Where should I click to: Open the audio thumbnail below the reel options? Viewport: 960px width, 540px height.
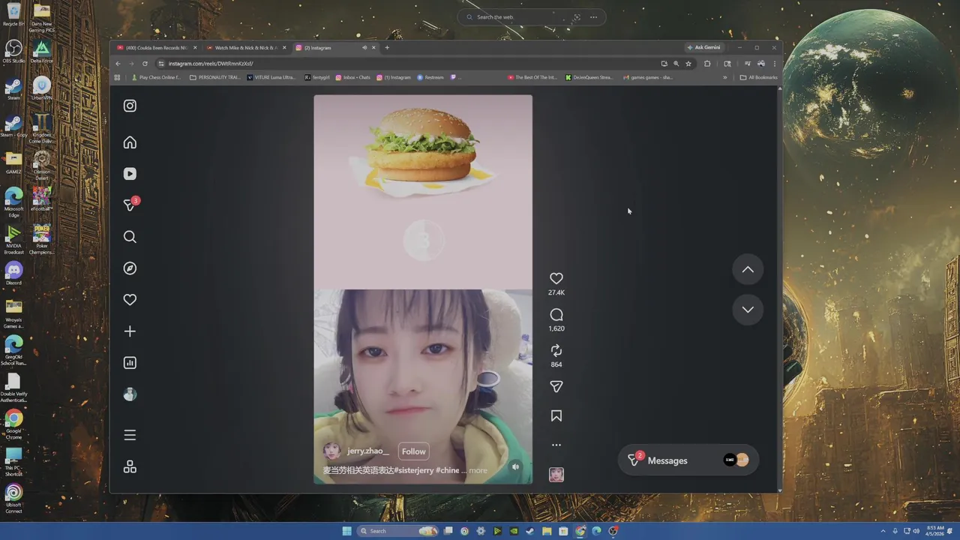556,475
